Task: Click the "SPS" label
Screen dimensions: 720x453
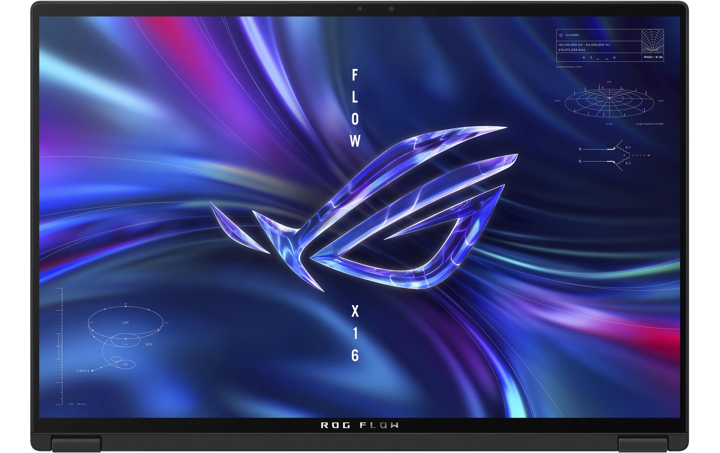Action: (x=149, y=344)
